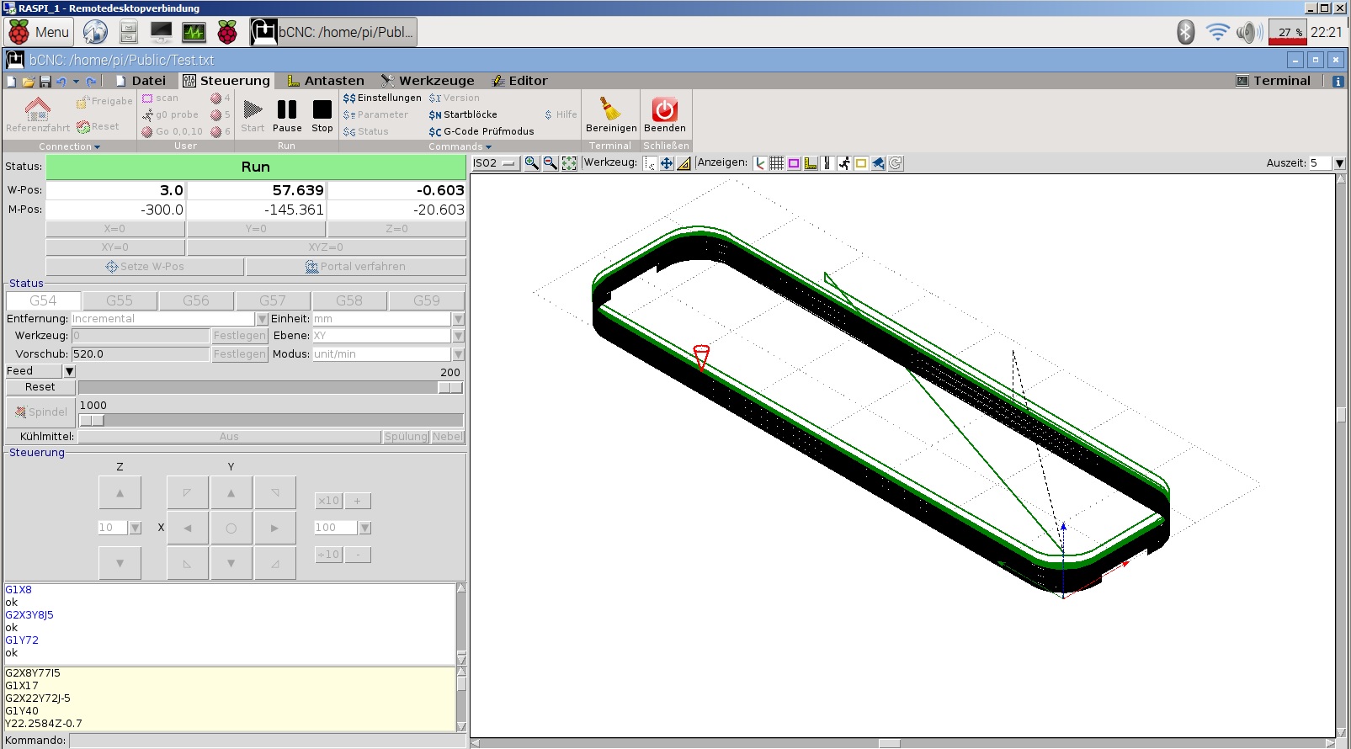Click the Setze W-Pos button
The height and width of the screenshot is (749, 1351).
click(145, 267)
